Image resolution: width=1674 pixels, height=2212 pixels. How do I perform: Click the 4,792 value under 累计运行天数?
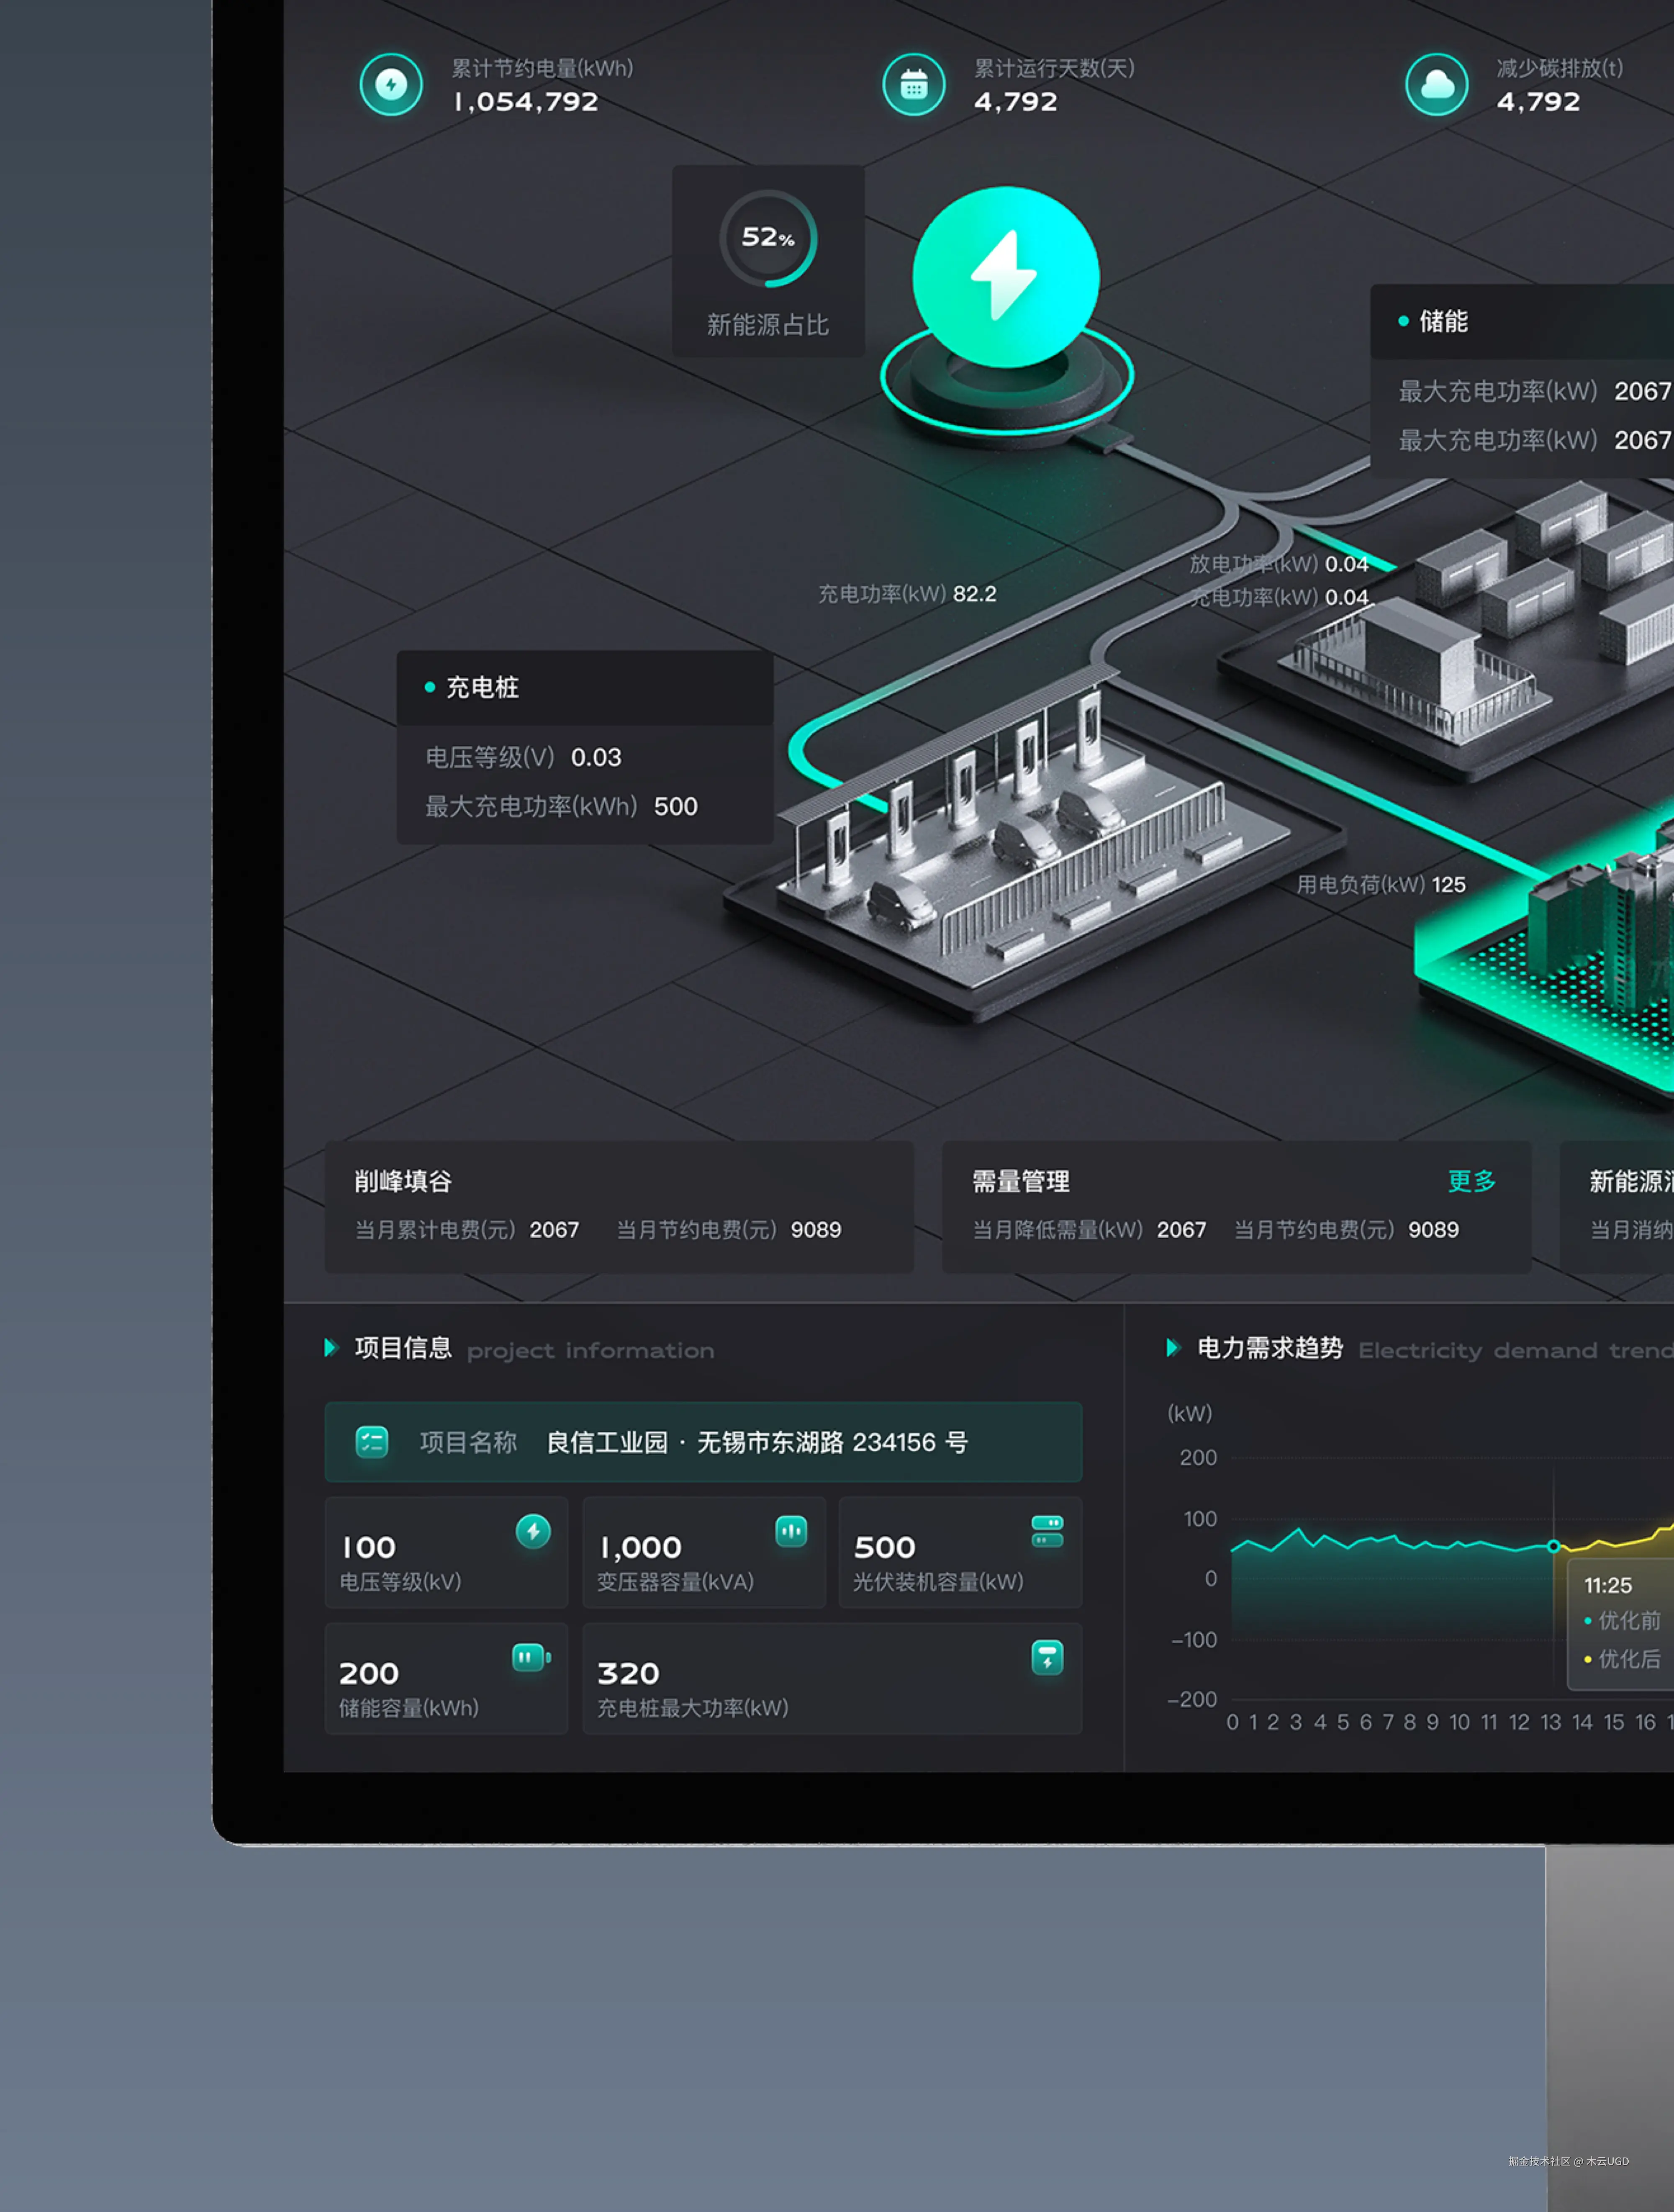(1016, 102)
